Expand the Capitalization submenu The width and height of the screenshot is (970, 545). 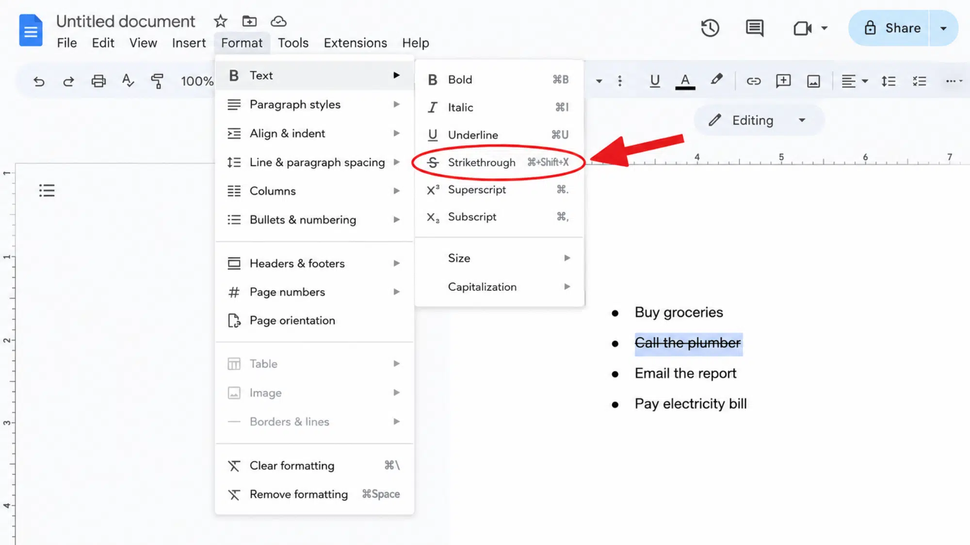[x=499, y=287]
